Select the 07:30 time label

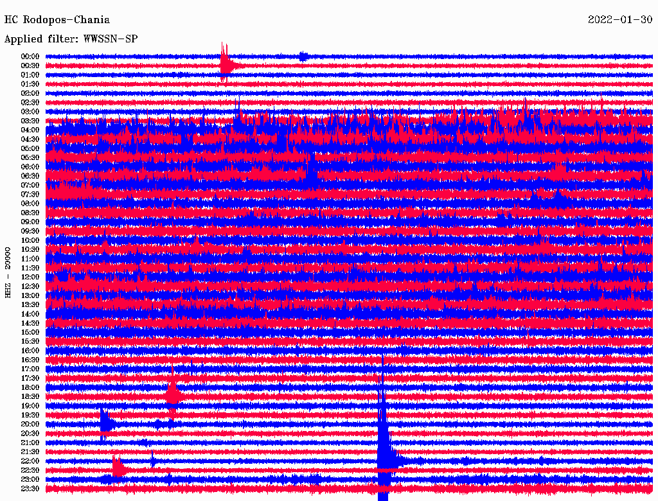click(x=30, y=195)
